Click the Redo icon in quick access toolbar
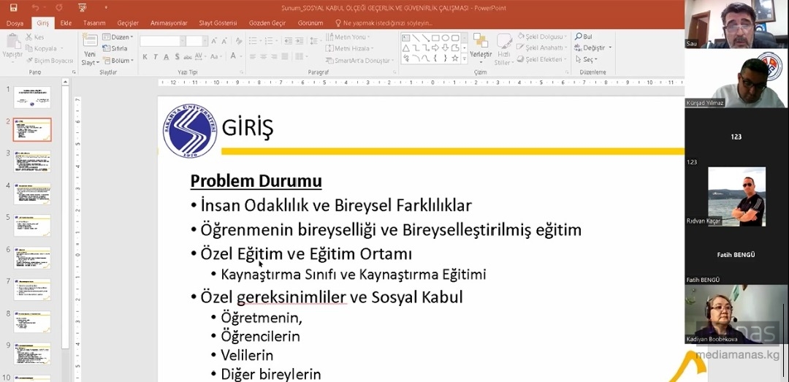The image size is (789, 382). [x=59, y=7]
